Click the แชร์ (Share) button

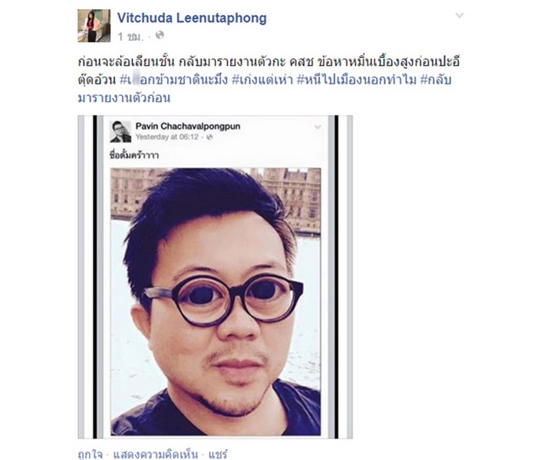[x=218, y=454]
